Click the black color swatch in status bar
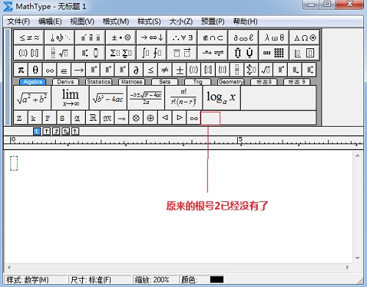 point(217,279)
